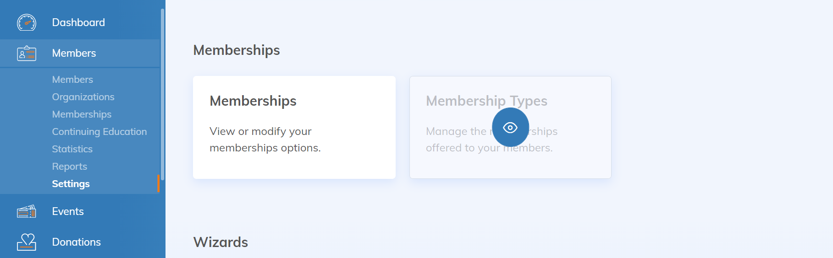Click the eye icon on Membership Types
This screenshot has height=258, width=833.
(510, 128)
